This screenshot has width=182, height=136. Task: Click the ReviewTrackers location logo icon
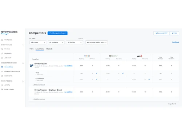click(32, 66)
